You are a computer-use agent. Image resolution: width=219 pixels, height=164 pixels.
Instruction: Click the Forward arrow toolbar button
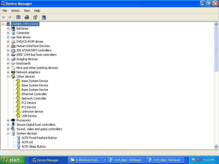[10, 17]
